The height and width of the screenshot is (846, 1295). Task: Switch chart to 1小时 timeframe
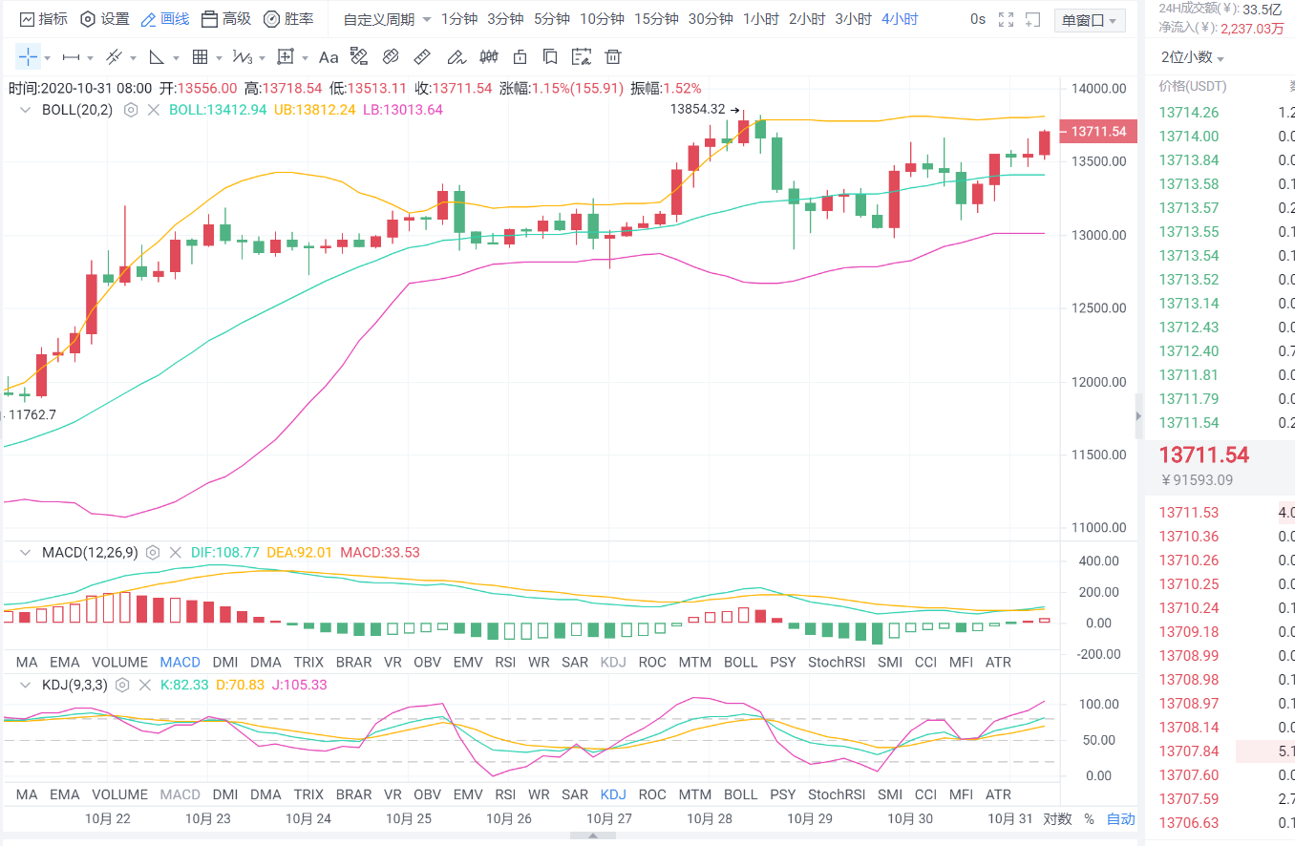coord(760,18)
